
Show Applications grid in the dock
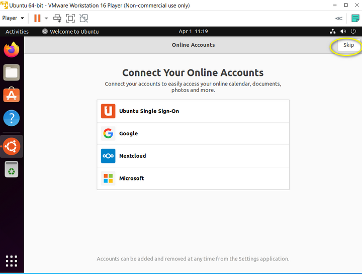click(x=11, y=261)
